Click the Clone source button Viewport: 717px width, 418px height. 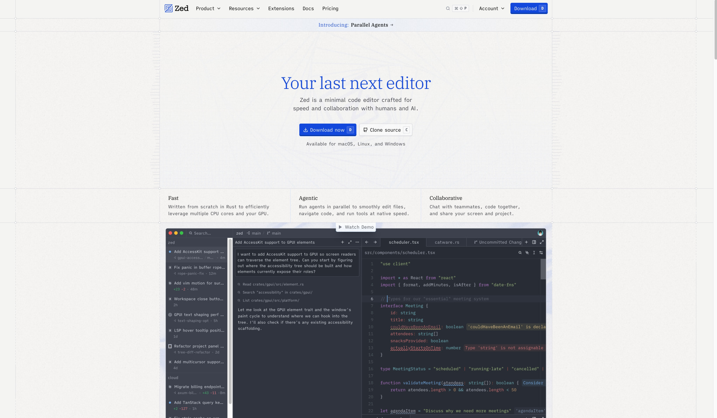pos(385,130)
